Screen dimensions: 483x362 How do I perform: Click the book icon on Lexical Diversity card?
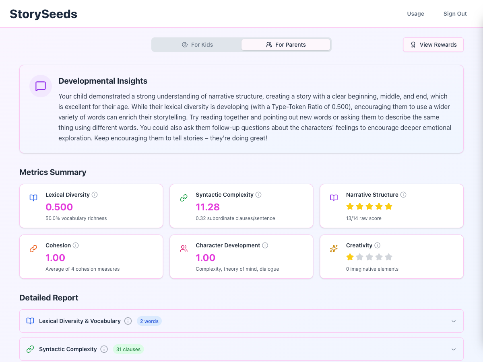[33, 197]
